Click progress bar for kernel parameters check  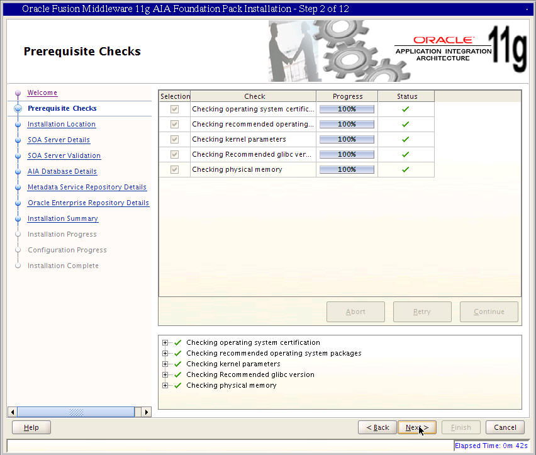(347, 139)
